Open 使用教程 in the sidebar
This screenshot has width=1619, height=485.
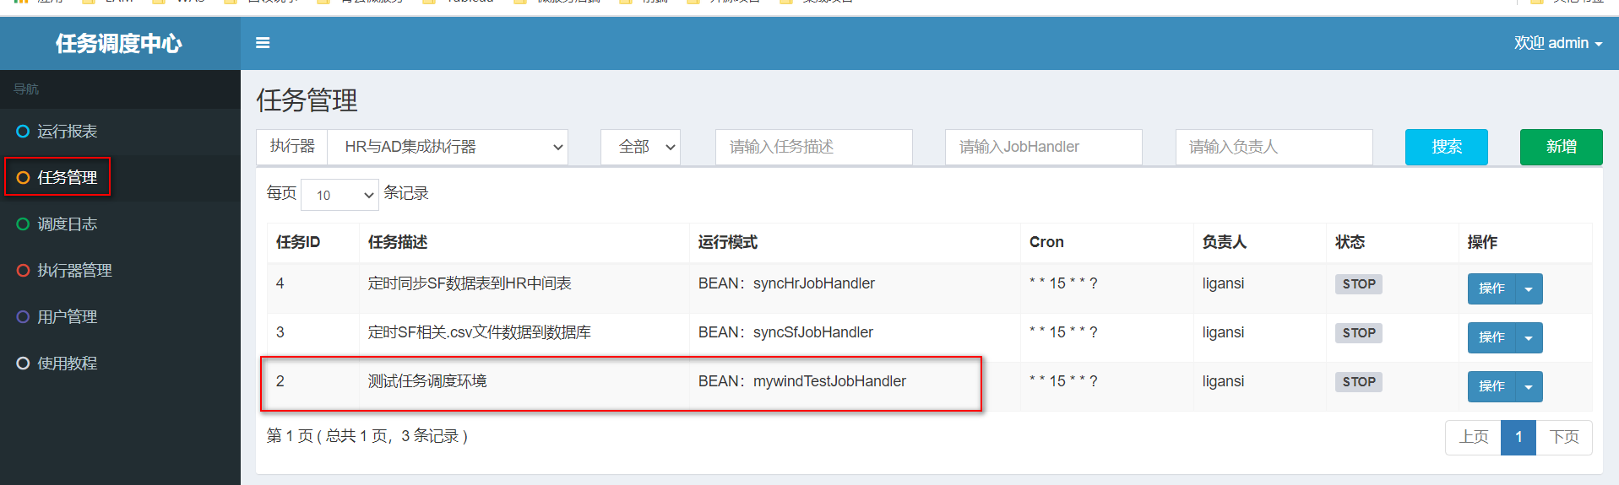120,364
